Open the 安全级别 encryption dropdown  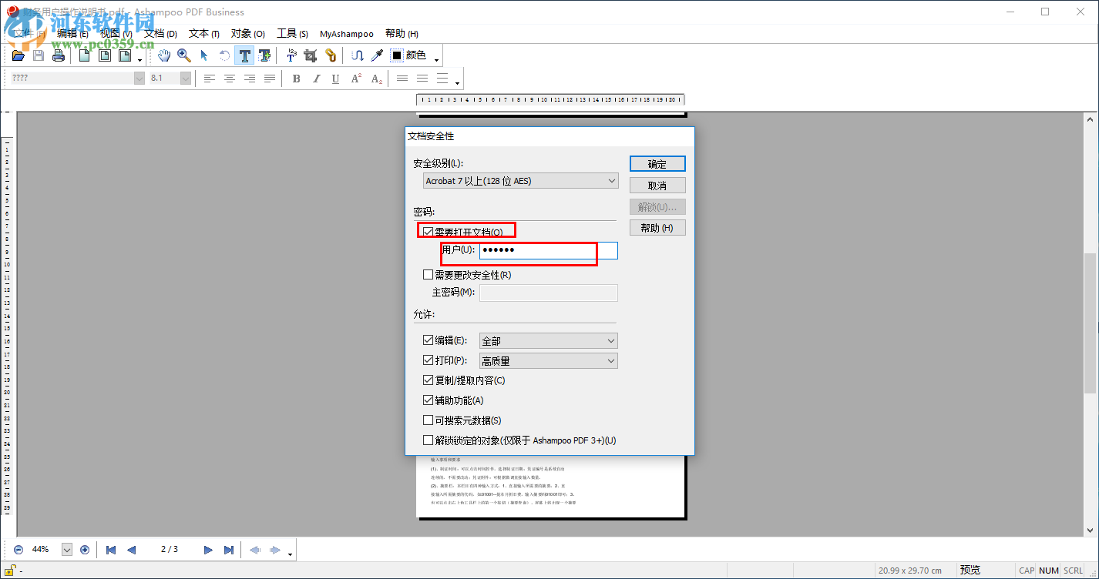click(x=610, y=180)
